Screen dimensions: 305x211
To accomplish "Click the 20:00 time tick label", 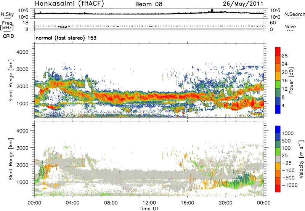I will point(226,203).
